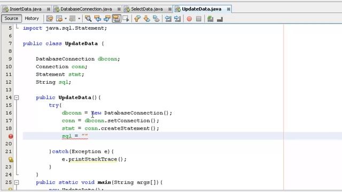
Task: Click the 'try' keyword on line 15
Action: [54, 105]
